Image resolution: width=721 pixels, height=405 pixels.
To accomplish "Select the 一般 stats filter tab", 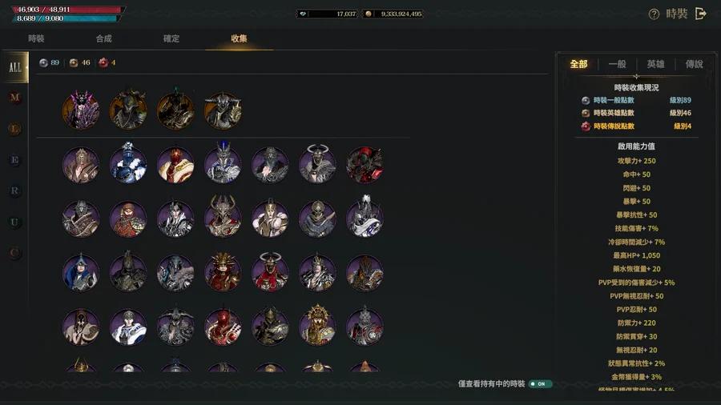I will coord(617,64).
